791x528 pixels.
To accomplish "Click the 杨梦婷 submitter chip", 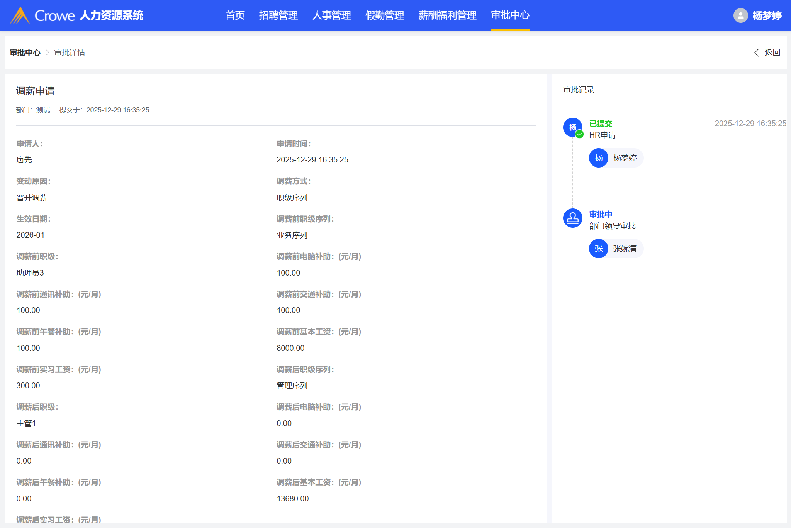I will (625, 158).
